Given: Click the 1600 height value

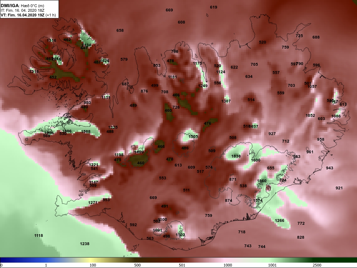Looking at the screenshot, I should [256, 160].
